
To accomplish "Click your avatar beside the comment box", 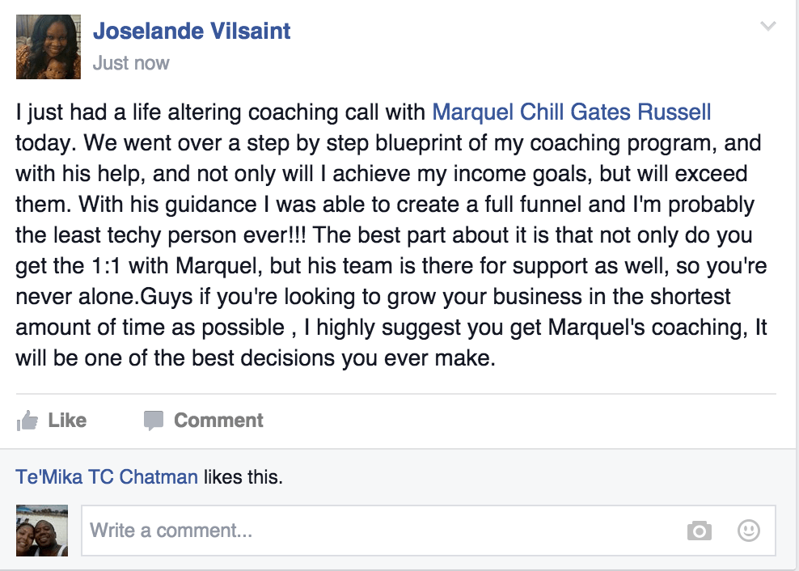I will [x=42, y=531].
